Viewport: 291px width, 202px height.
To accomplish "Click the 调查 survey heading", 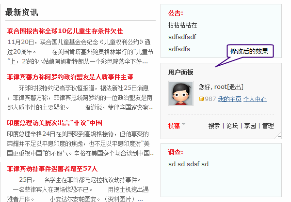I will click(x=176, y=152).
